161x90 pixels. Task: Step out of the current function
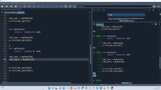click(52, 6)
